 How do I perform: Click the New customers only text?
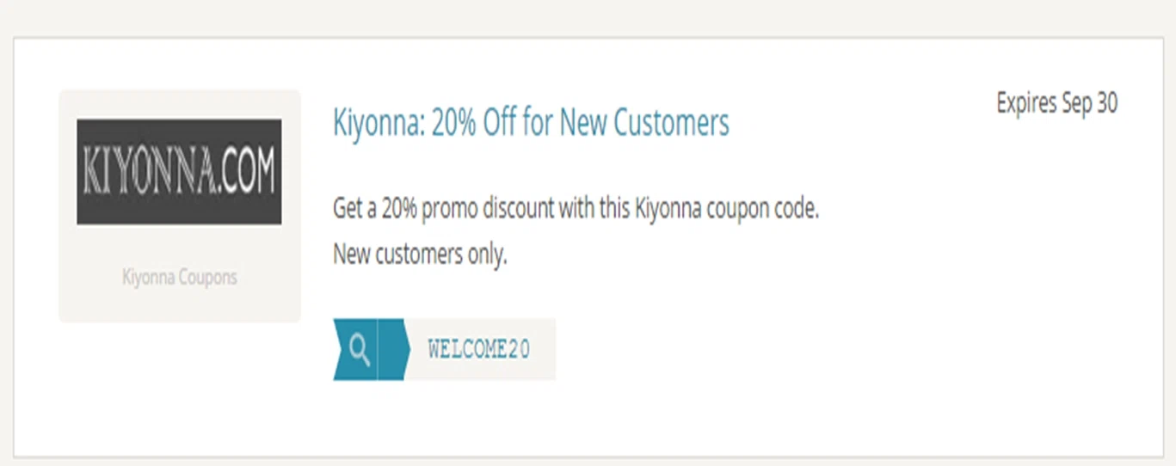420,254
